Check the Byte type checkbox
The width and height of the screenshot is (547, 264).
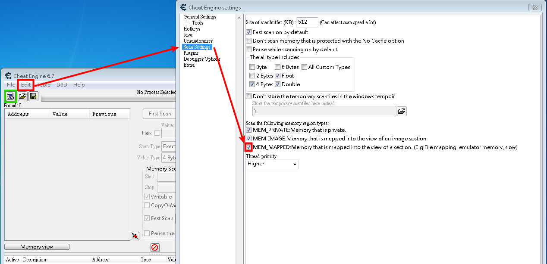tap(252, 67)
